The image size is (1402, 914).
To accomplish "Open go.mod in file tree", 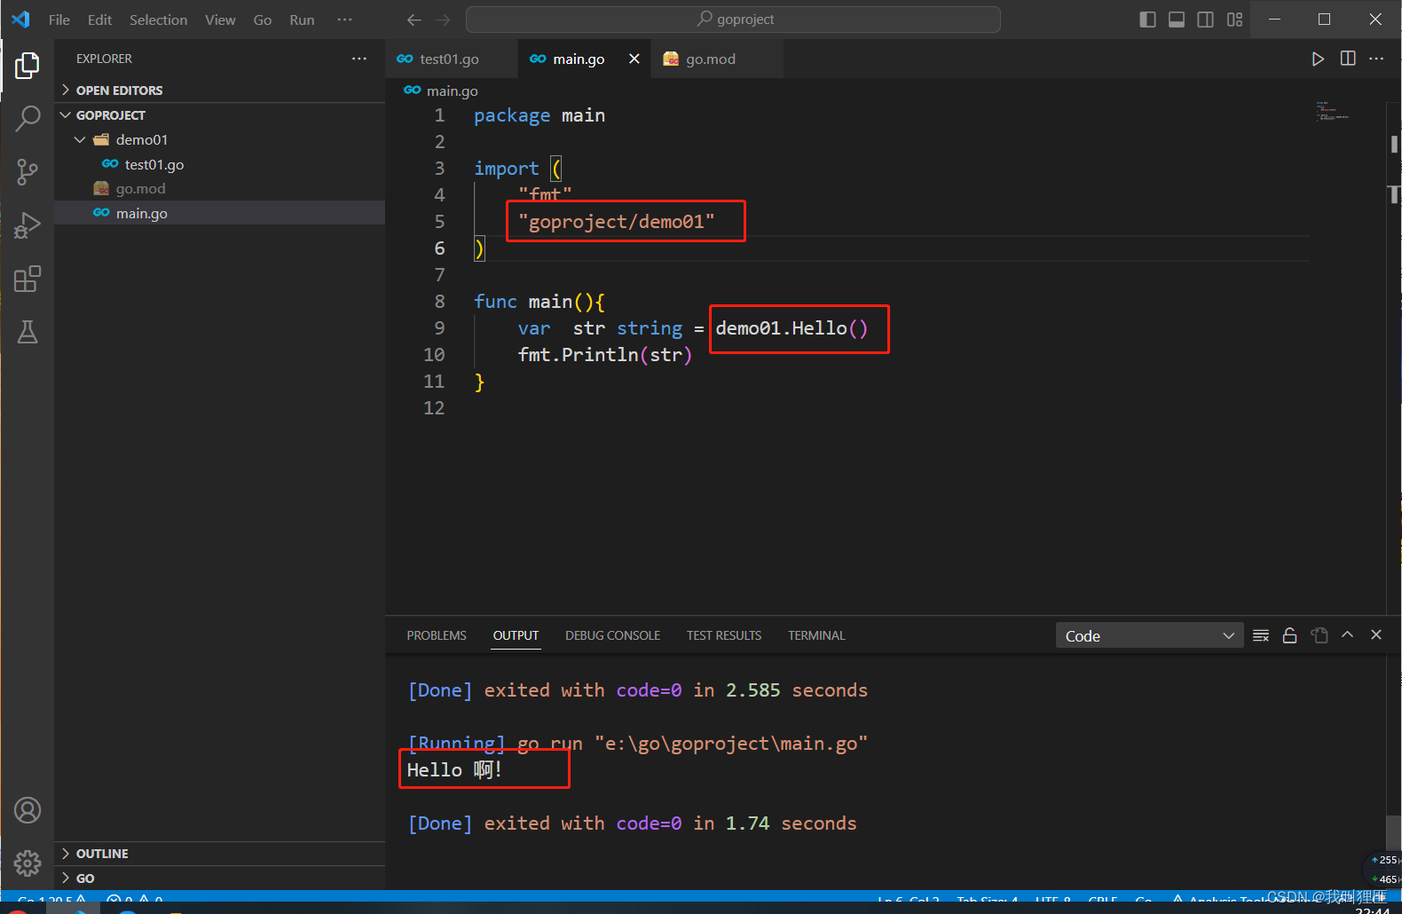I will [219, 188].
